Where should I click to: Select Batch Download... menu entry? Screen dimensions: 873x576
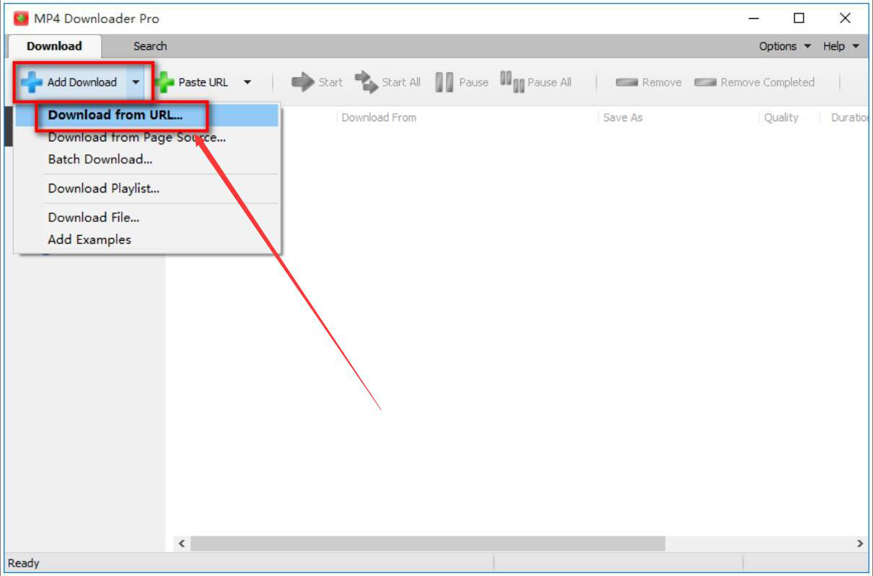(x=147, y=159)
